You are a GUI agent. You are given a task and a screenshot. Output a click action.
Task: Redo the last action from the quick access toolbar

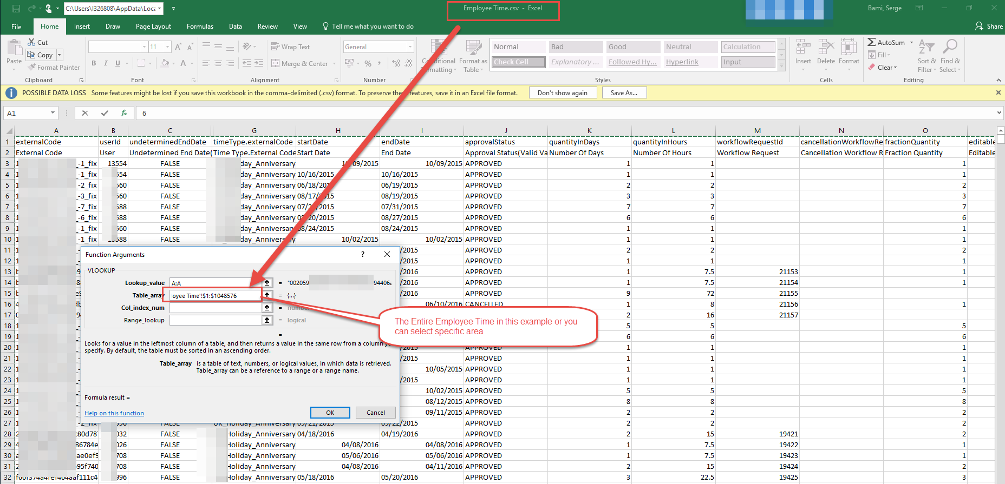pos(32,9)
